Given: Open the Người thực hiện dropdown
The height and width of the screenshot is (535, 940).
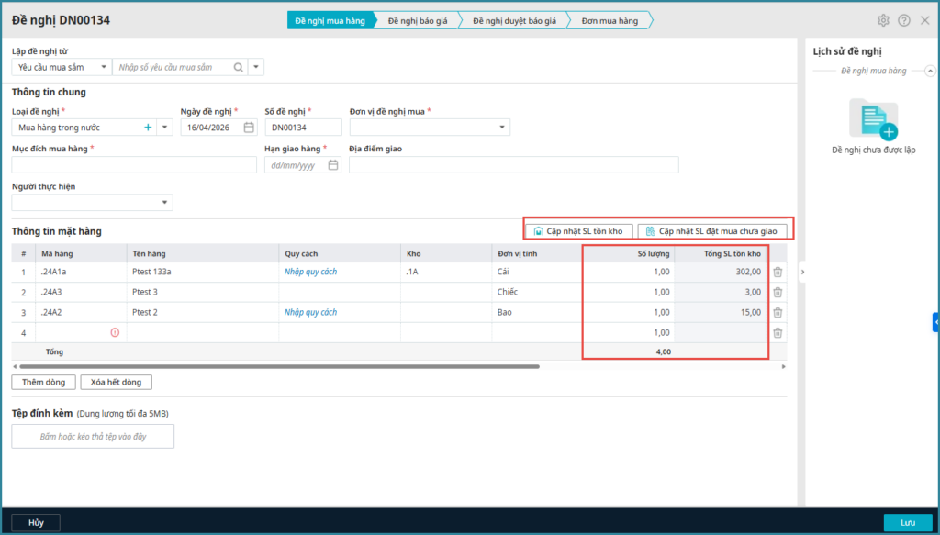Looking at the screenshot, I should 164,203.
